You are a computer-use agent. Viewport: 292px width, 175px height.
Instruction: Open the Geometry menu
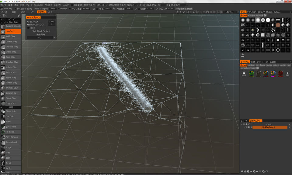tap(39, 5)
